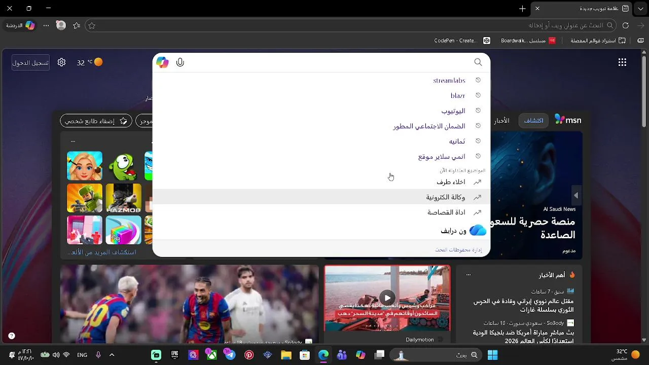Select trending topic اداة القصاصة
649x365 pixels.
pyautogui.click(x=321, y=212)
